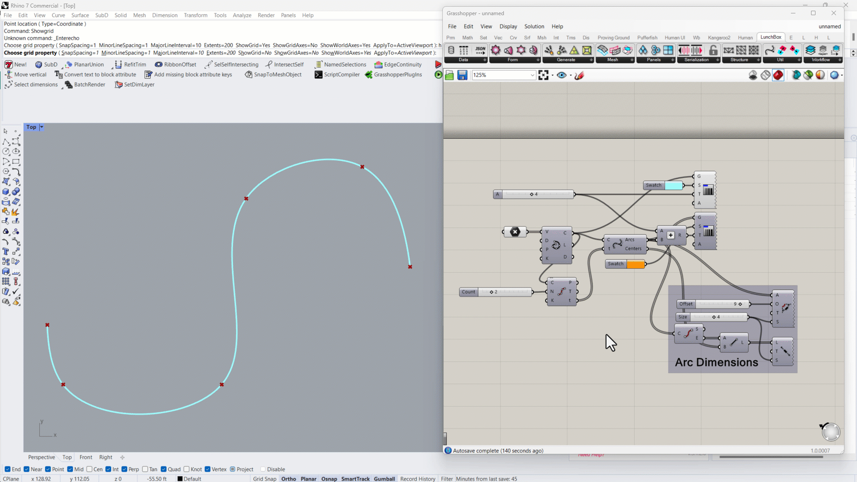Click the ScriptCompiler toolbar icon

click(x=318, y=75)
